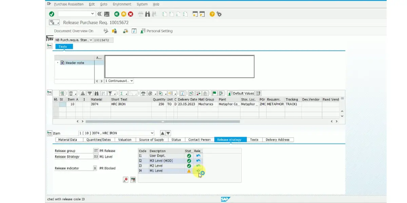Click the details magnifier icon in item toolbar
This screenshot has height=203, width=407.
click(62, 93)
